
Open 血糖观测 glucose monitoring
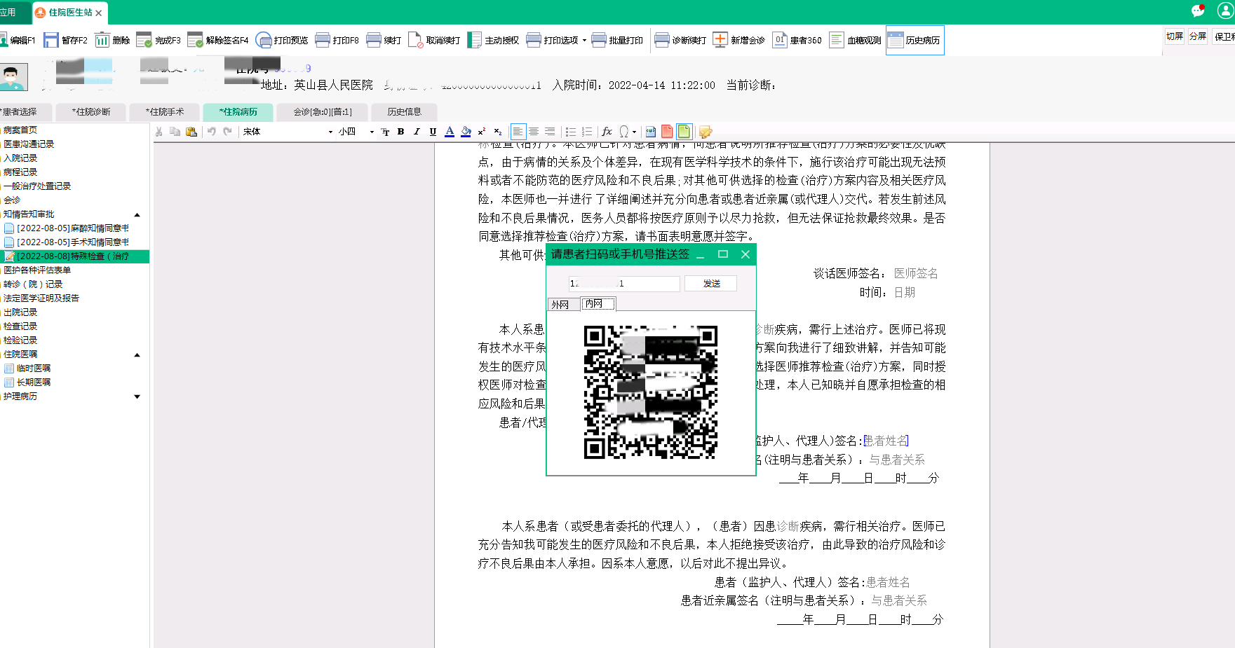[x=855, y=40]
